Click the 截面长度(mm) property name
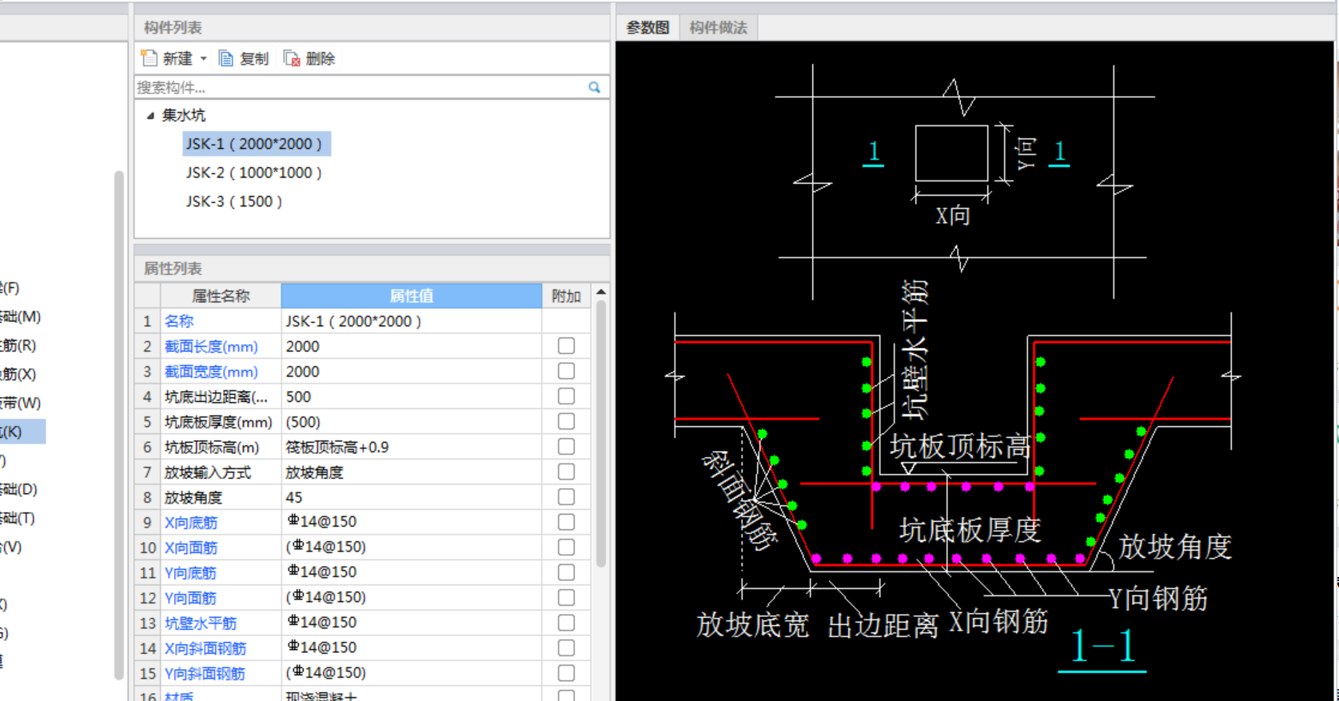The width and height of the screenshot is (1339, 701). [x=211, y=346]
